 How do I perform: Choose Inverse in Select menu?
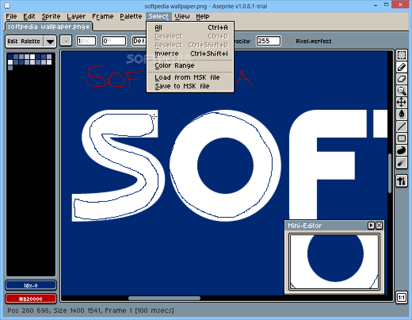click(x=190, y=54)
